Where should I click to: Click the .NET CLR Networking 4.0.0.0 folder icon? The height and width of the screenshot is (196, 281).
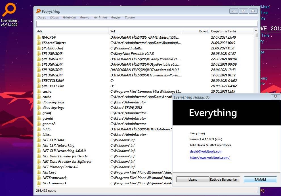click(x=39, y=151)
